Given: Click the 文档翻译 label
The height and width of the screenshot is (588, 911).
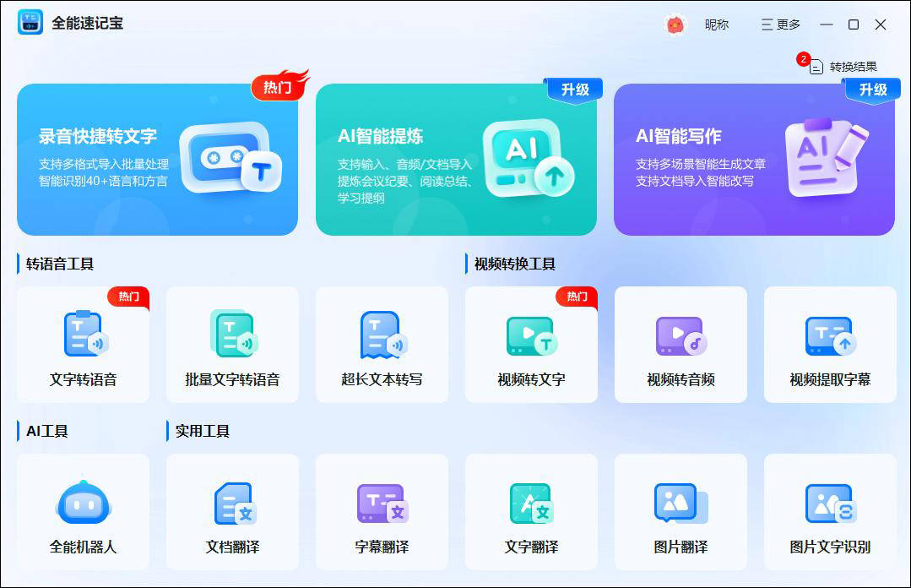Looking at the screenshot, I should point(232,547).
